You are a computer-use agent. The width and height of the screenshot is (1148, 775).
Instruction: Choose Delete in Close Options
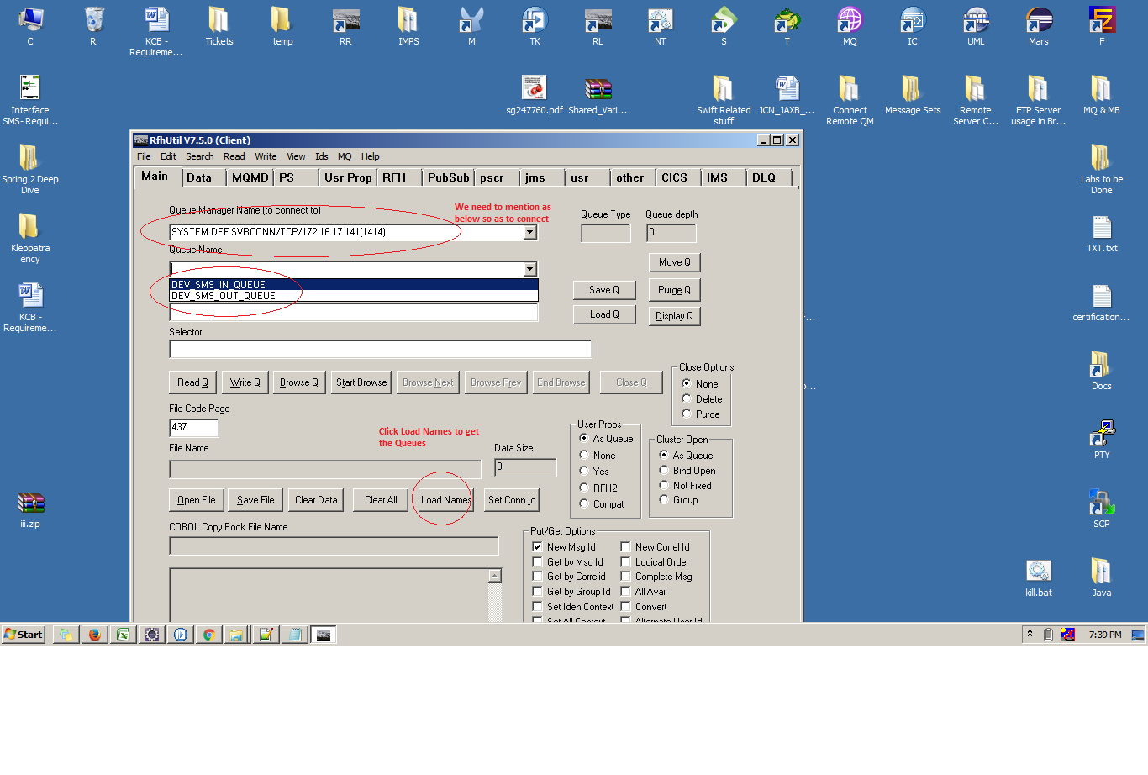coord(688,399)
